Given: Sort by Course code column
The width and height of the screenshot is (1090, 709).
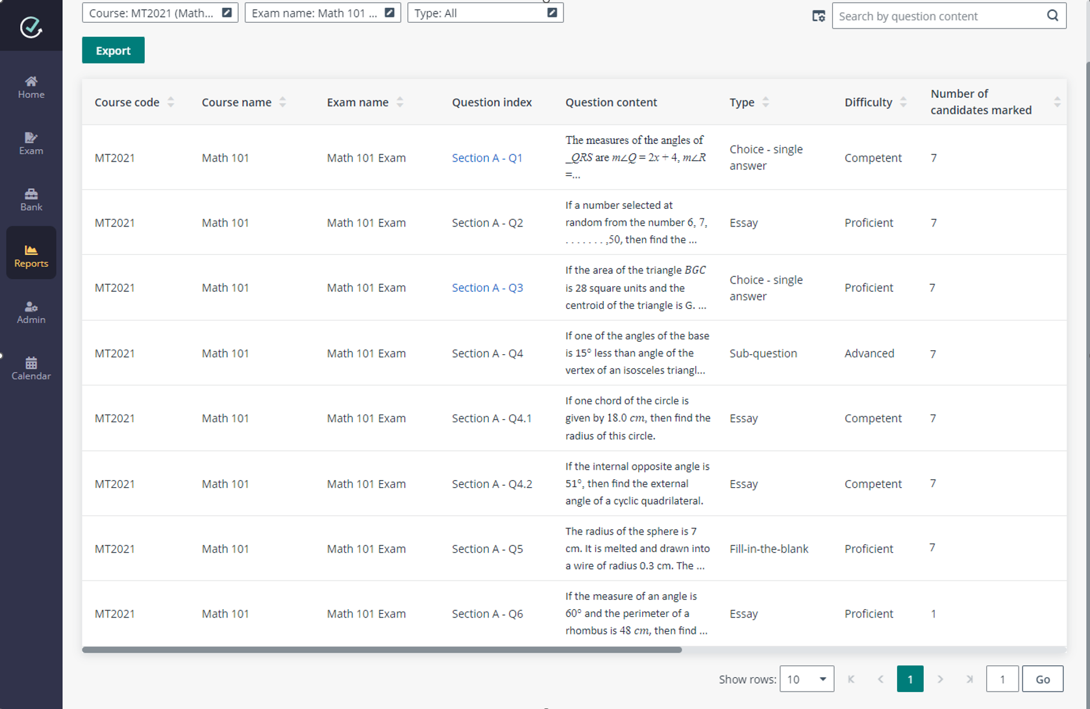Looking at the screenshot, I should click(x=171, y=102).
